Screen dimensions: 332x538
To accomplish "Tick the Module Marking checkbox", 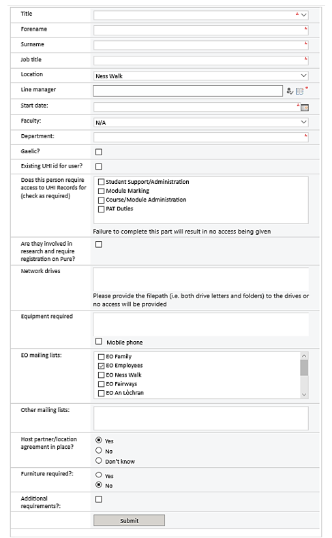I will point(102,191).
